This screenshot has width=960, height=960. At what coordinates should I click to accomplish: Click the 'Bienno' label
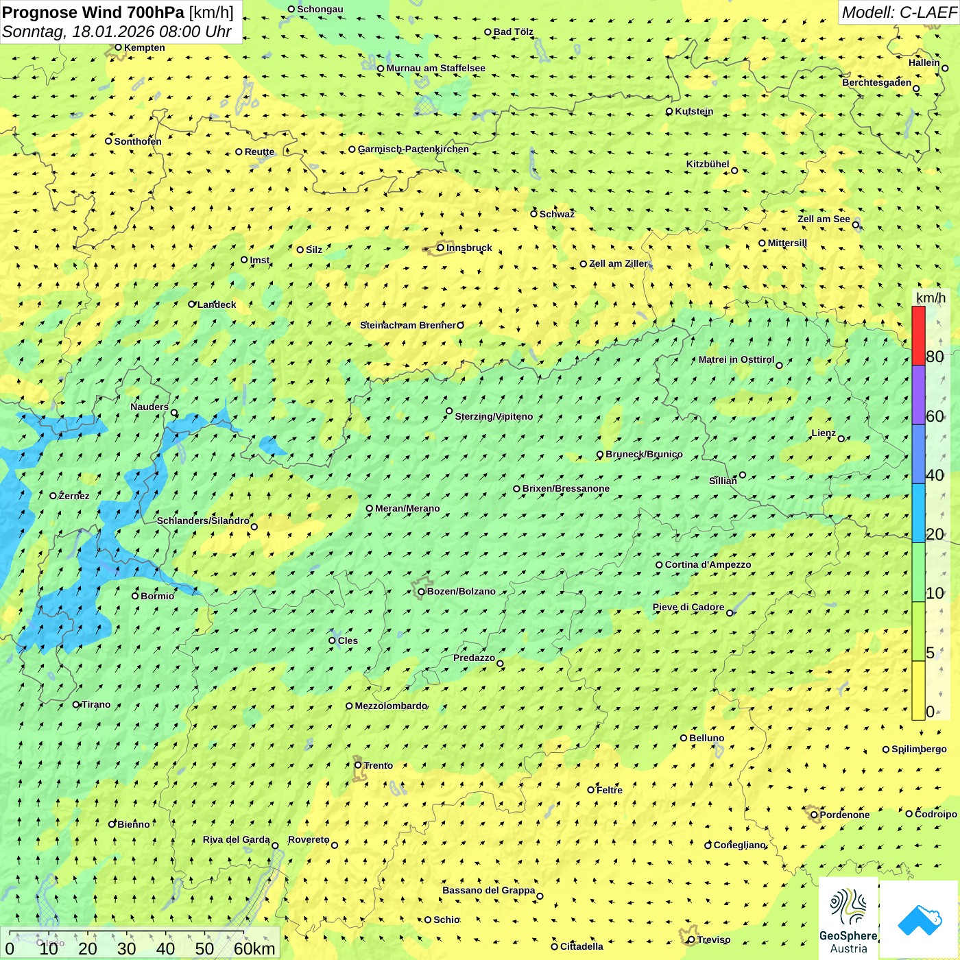[133, 824]
